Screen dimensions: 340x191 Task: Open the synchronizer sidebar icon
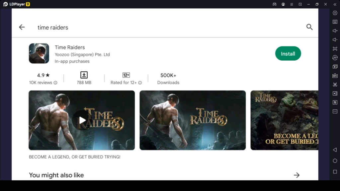point(335,102)
